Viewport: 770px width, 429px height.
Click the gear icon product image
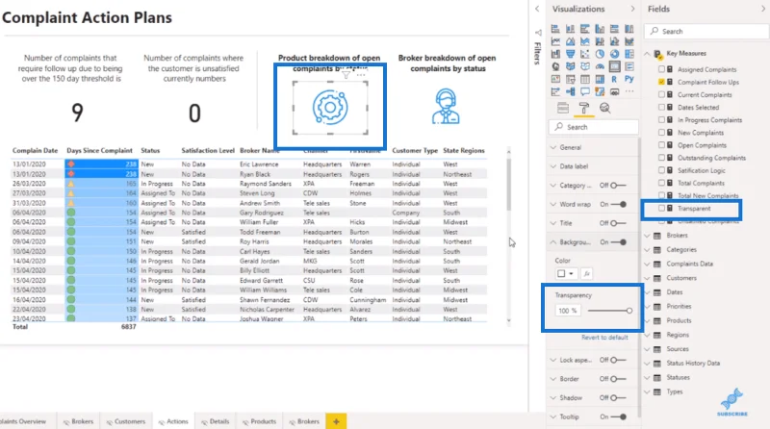coord(330,107)
